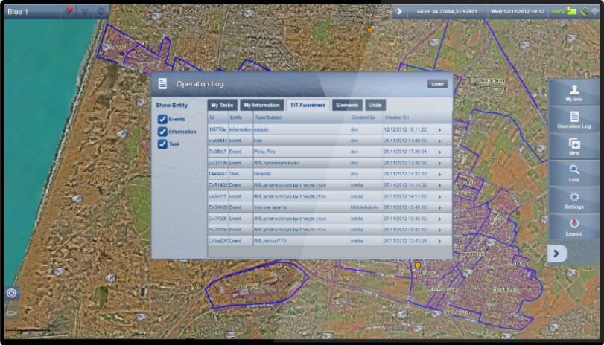Open the alerts icon with red badge
The height and width of the screenshot is (345, 604).
click(69, 12)
